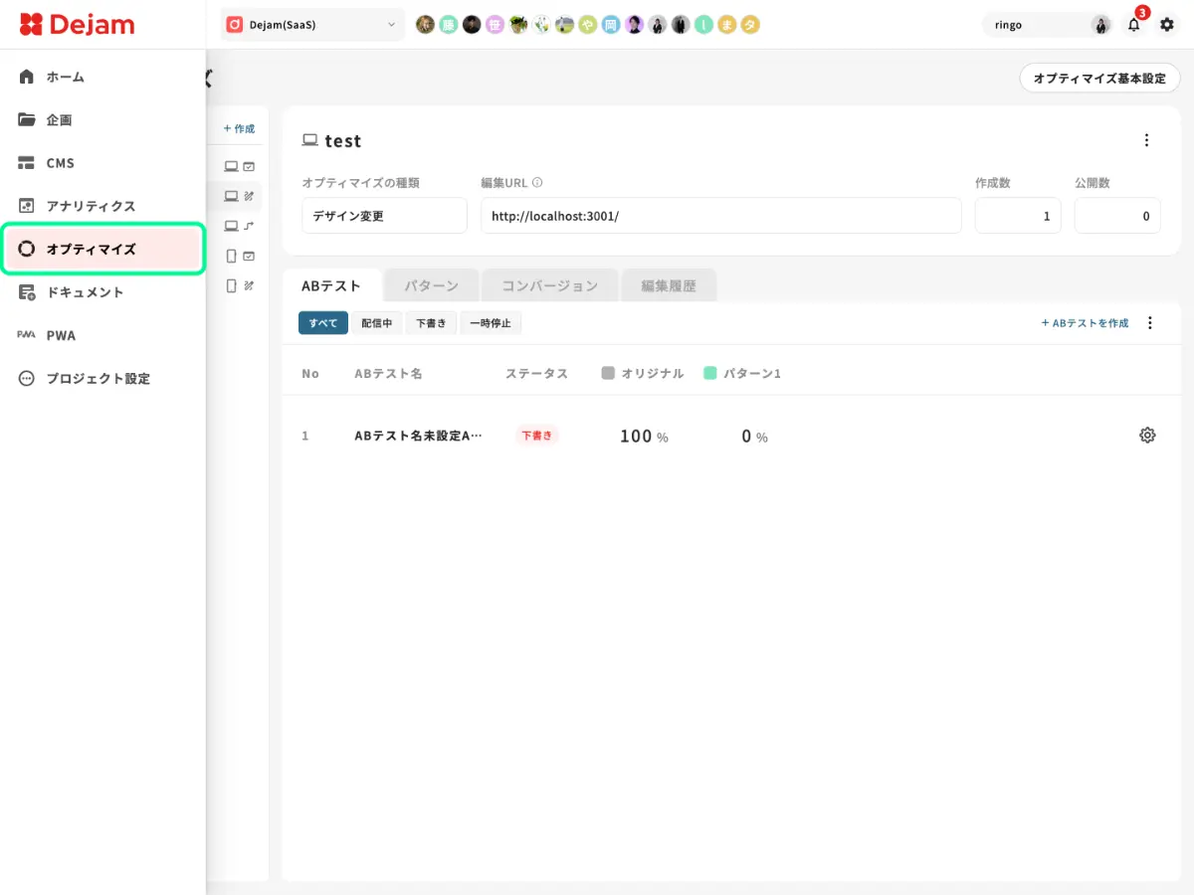Switch to the パターン tab

pyautogui.click(x=431, y=285)
